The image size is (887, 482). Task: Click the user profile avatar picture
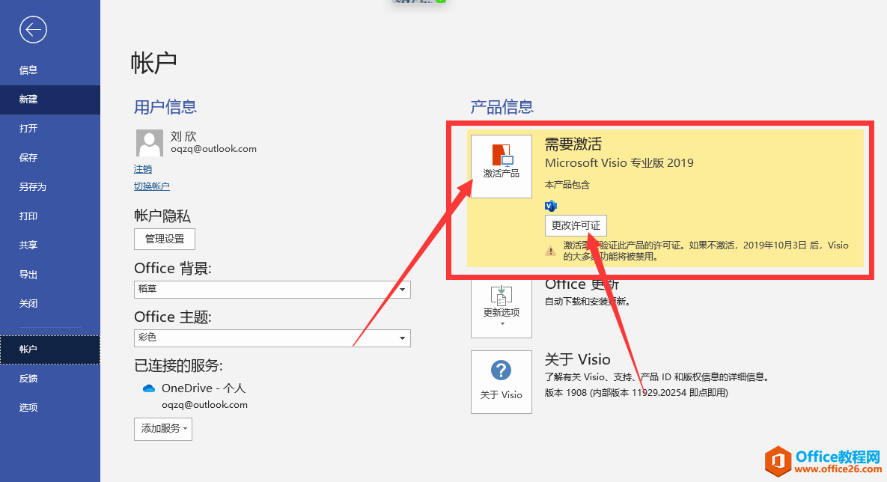(x=150, y=142)
